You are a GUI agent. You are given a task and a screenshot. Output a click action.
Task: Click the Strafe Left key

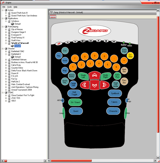[83, 76]
